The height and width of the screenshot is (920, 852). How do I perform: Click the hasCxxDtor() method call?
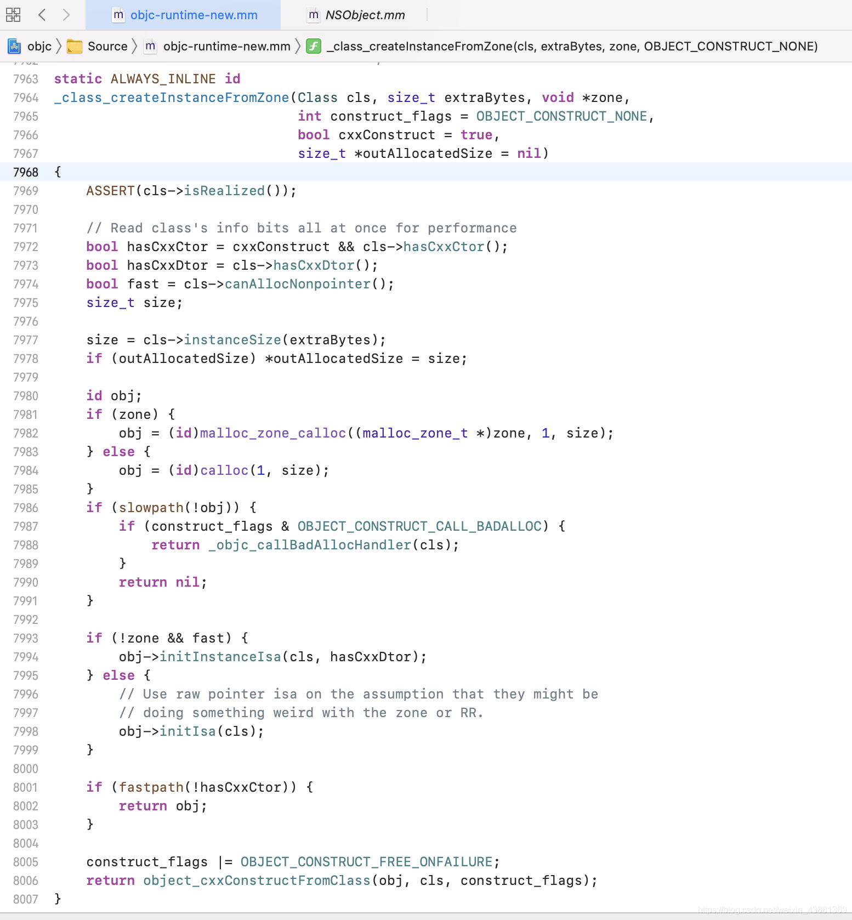point(314,265)
